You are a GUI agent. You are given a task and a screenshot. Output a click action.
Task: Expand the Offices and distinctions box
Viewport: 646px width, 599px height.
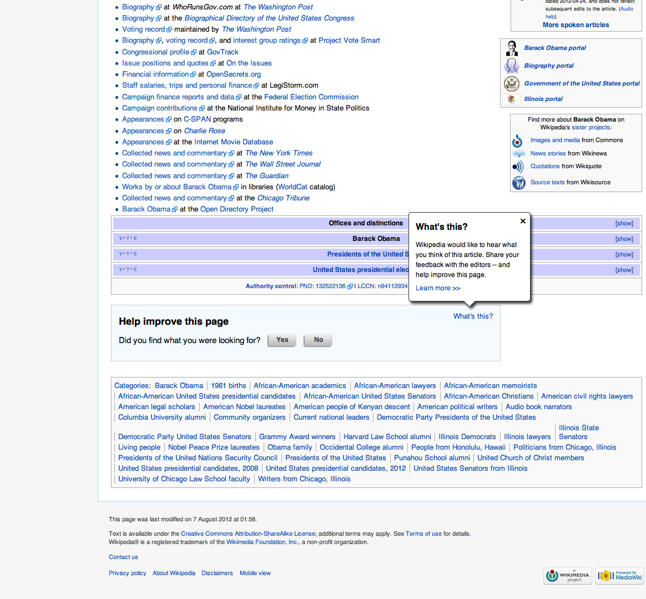[x=624, y=223]
